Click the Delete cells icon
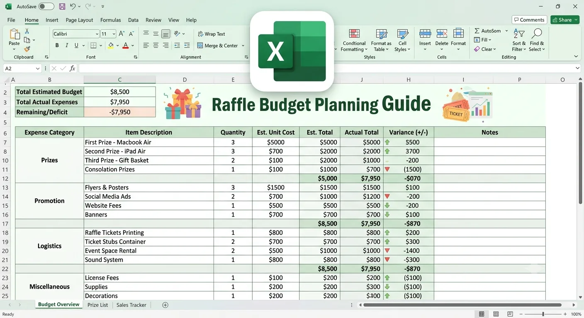Viewport: 584px width, 318px height. click(x=442, y=34)
